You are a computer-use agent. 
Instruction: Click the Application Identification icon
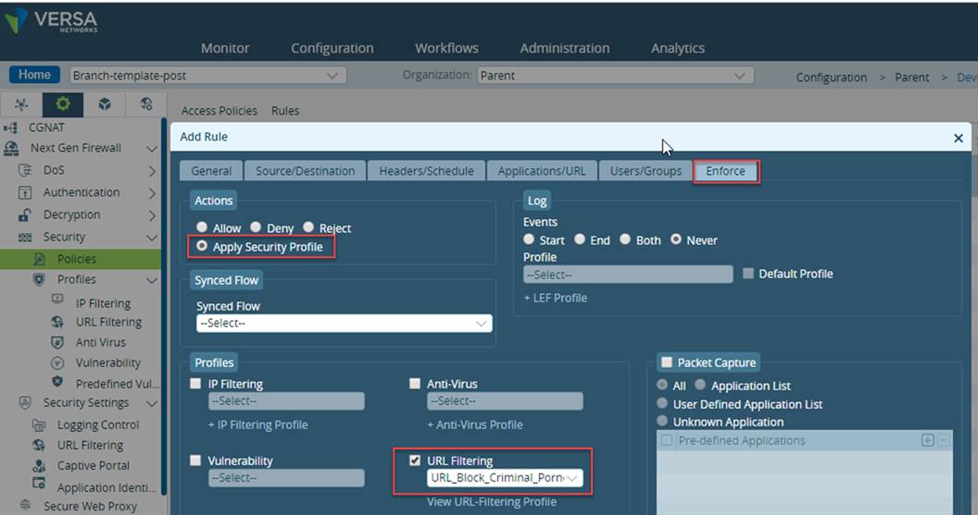click(39, 484)
